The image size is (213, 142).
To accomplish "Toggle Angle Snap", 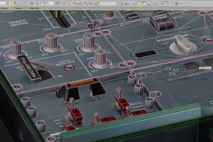I will (80, 3).
